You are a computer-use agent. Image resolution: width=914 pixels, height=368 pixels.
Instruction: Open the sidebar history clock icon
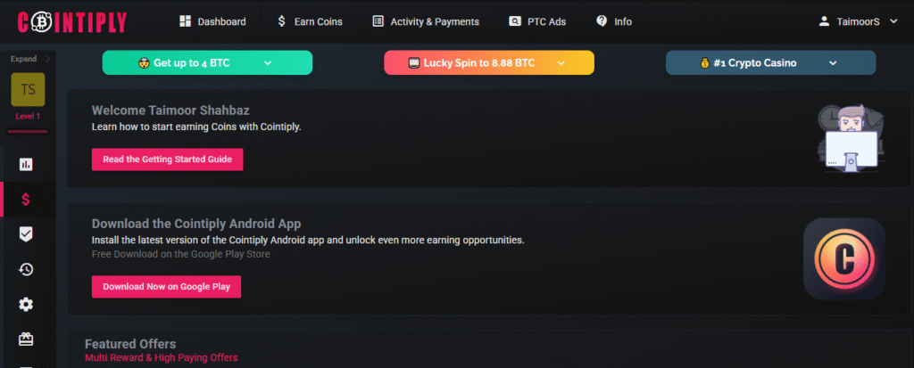coord(26,270)
